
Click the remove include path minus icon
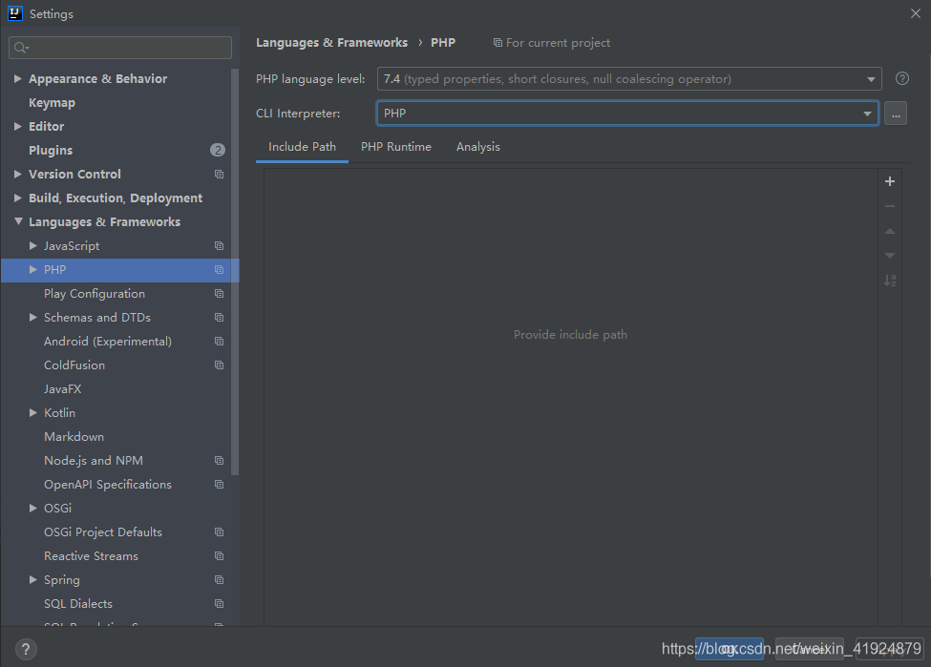pyautogui.click(x=889, y=206)
